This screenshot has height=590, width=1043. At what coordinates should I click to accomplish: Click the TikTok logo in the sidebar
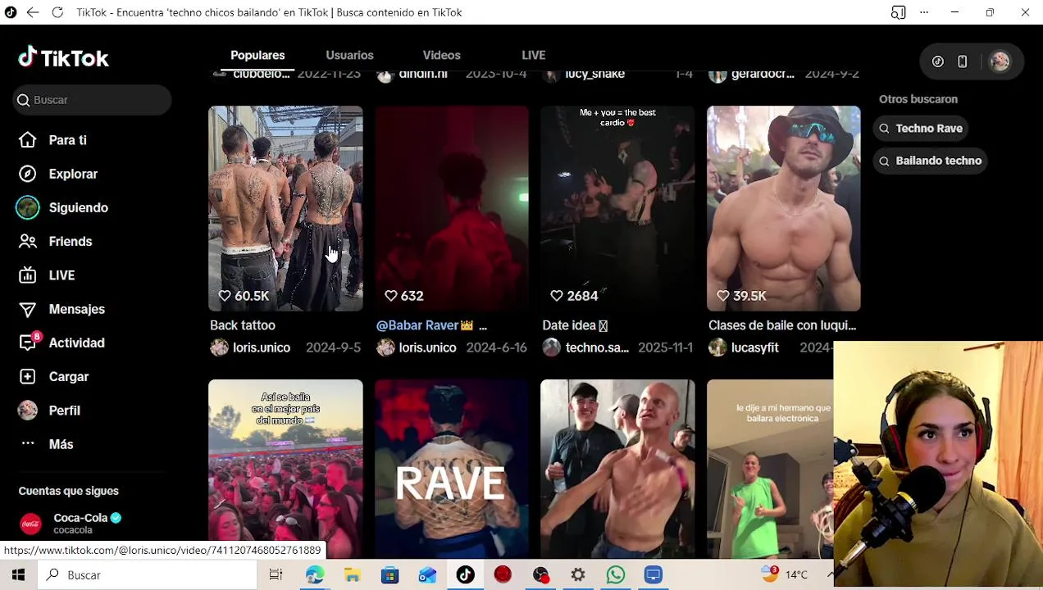(x=63, y=58)
